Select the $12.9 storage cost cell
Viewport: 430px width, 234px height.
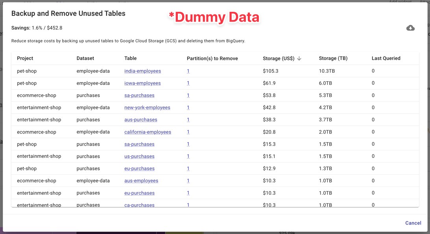coord(269,168)
